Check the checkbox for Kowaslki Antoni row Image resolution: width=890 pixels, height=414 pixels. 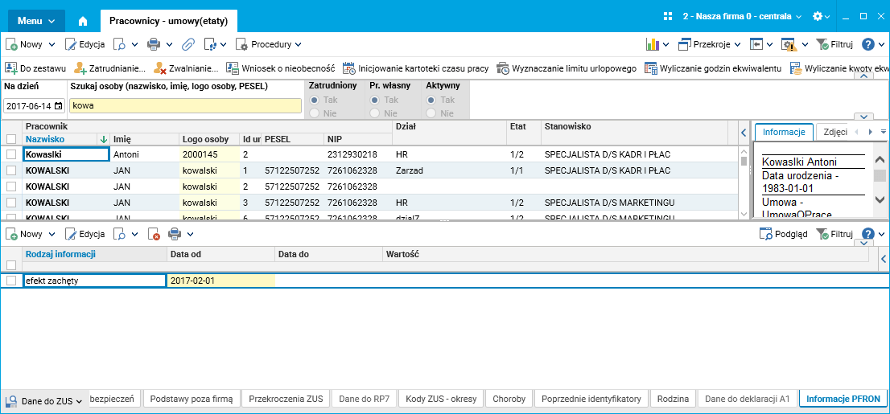pos(10,154)
